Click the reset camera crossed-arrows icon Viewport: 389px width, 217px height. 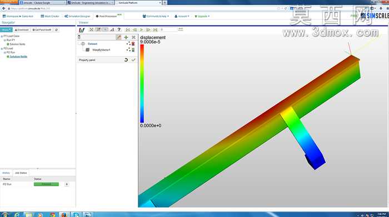(91, 30)
